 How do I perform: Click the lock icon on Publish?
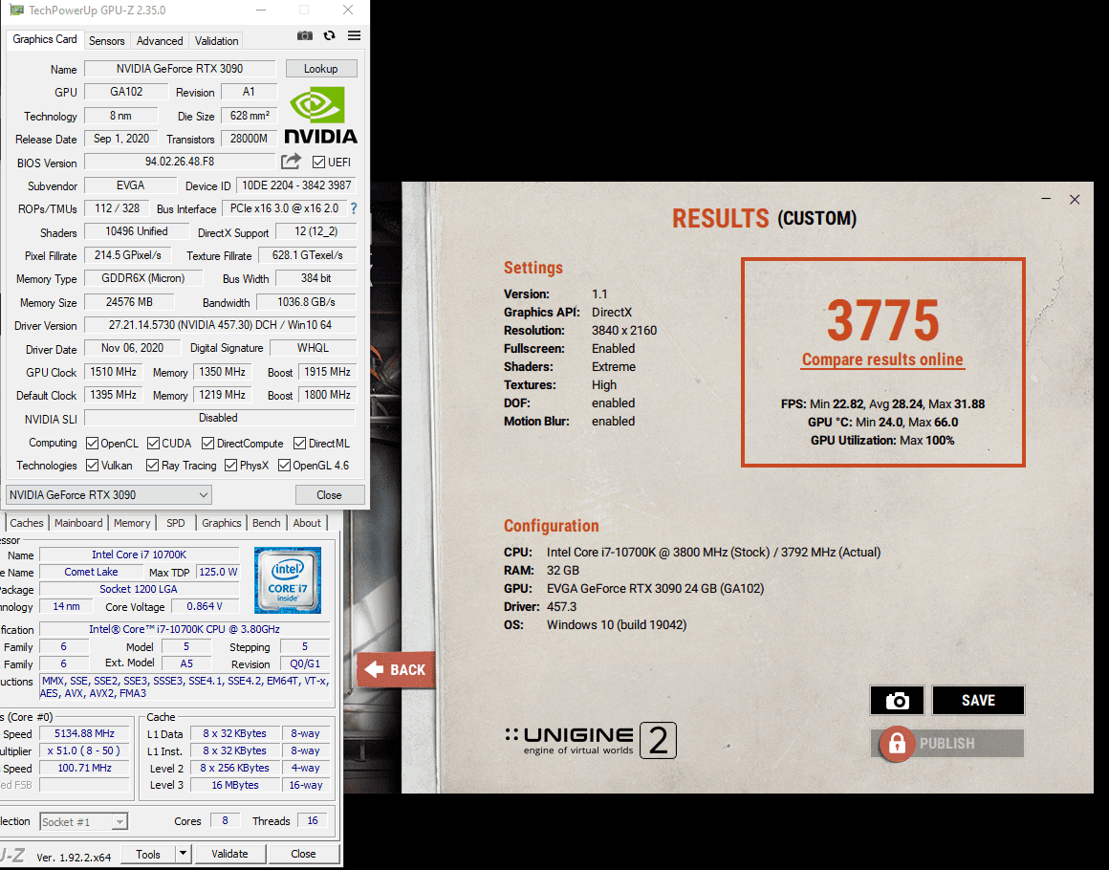(897, 744)
